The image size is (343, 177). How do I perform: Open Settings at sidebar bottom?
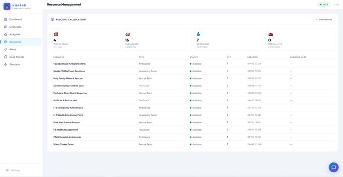21,170
